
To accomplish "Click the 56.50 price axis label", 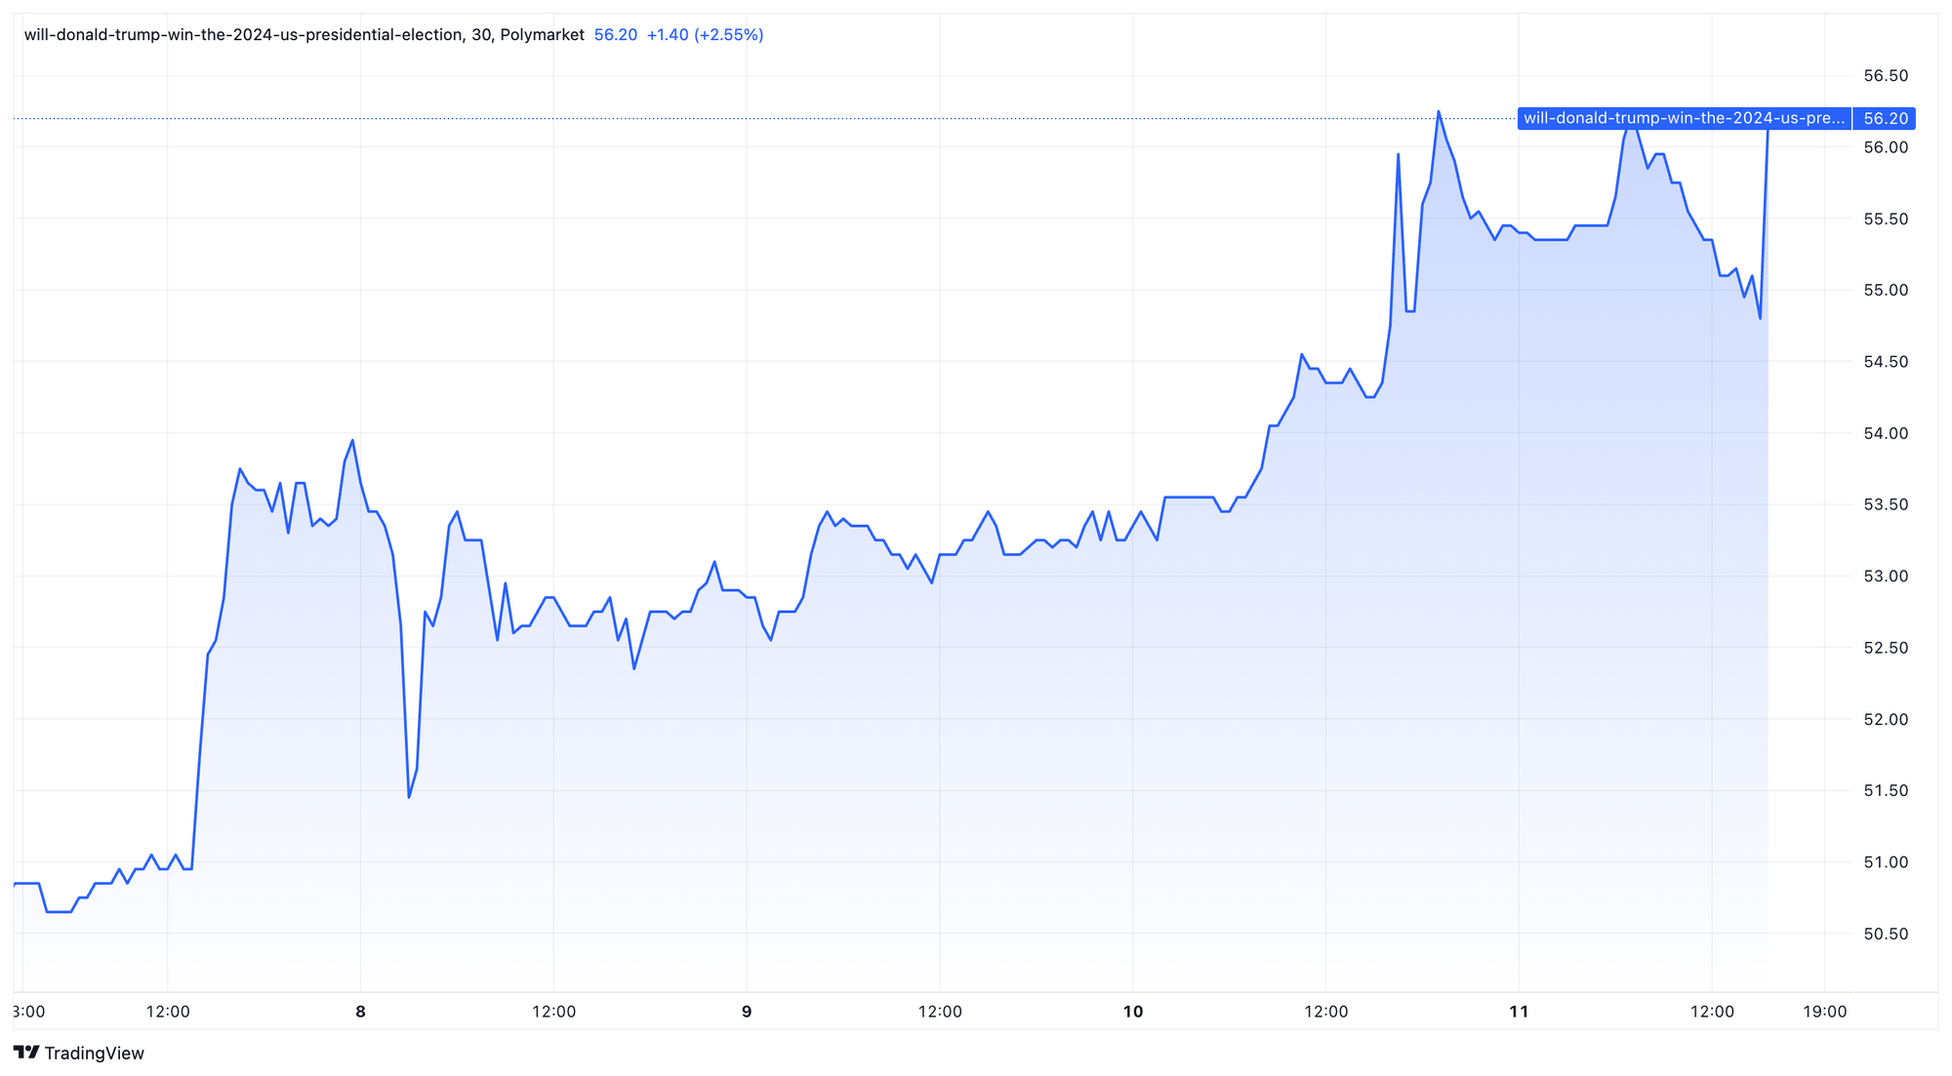I will click(x=1886, y=76).
